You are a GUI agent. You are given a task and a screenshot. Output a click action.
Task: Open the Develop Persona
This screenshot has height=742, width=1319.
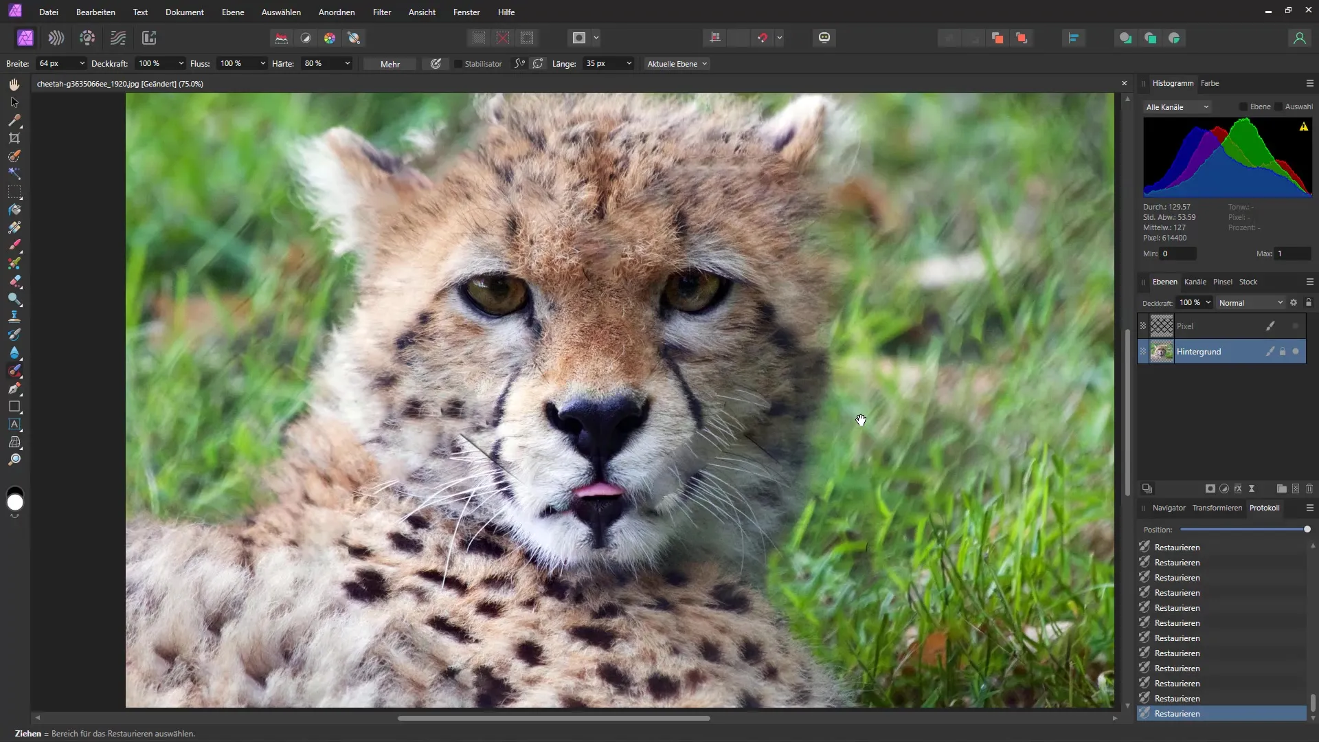coord(87,38)
